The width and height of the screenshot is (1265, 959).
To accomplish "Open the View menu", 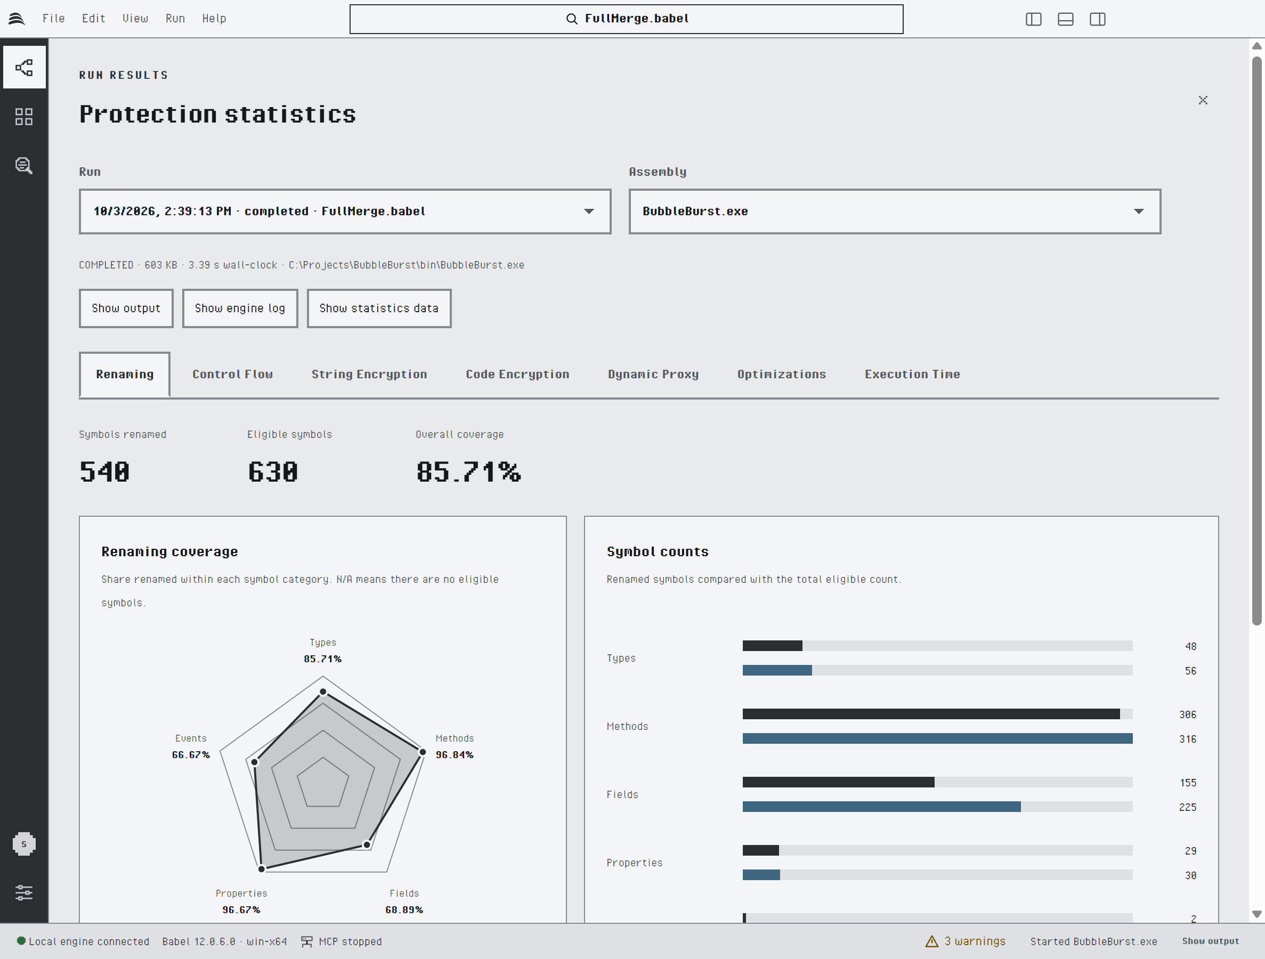I will click(x=135, y=18).
